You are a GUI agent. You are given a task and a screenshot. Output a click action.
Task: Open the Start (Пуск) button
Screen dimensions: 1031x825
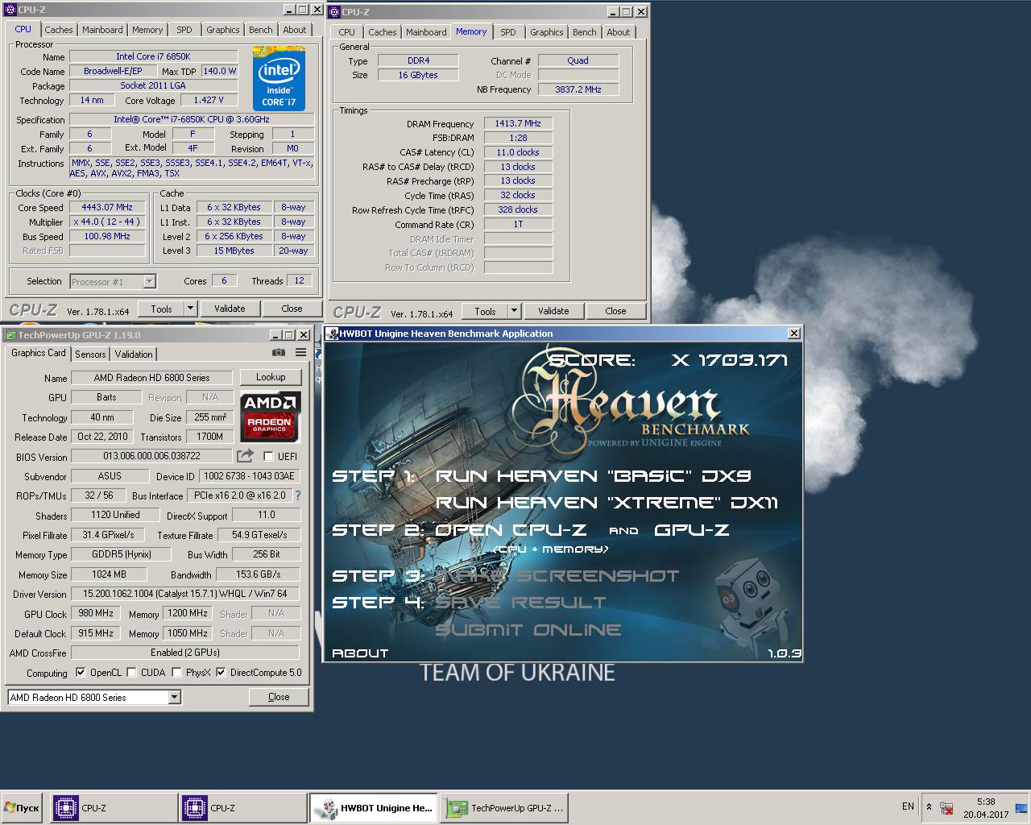click(x=22, y=807)
